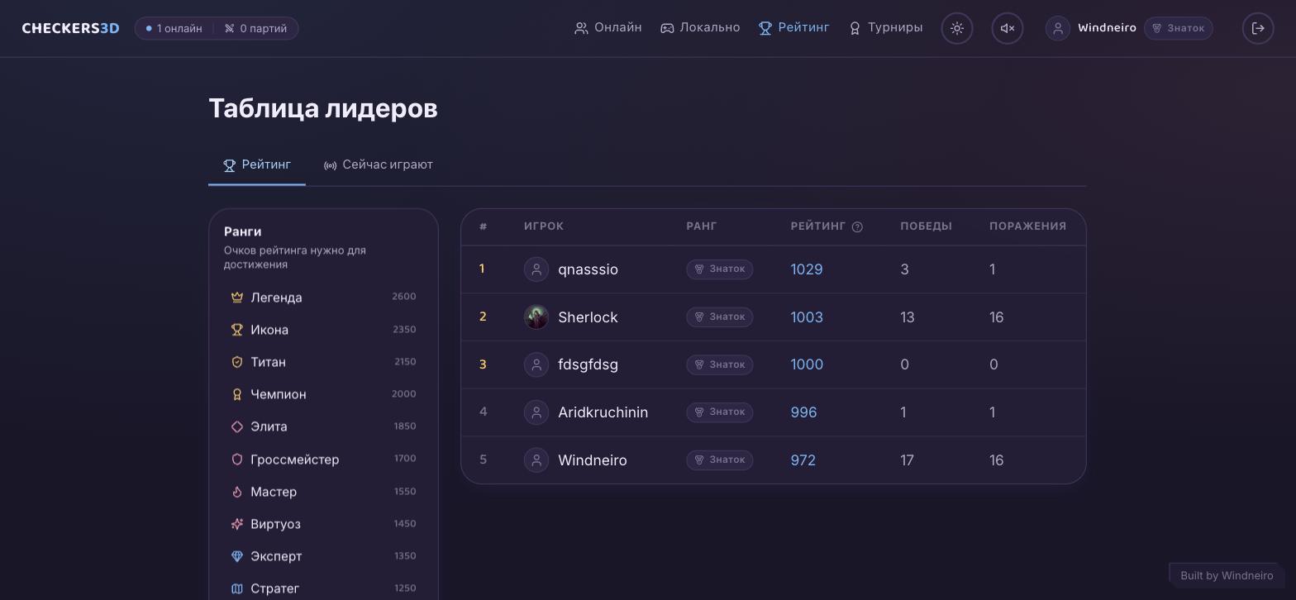Click the 1 онлайн status badge
1296x600 pixels.
coord(174,28)
